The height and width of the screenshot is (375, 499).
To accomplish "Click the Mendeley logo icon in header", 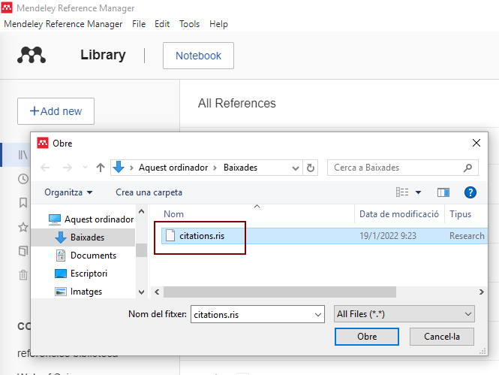I will 32,55.
